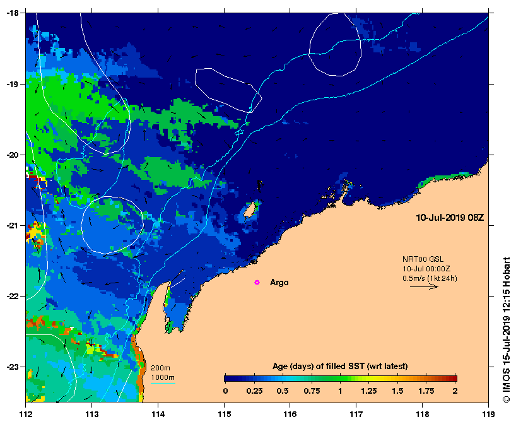Screen dimensions: 516x424
Task: Click the '1000m' depth contour label
Action: tap(163, 377)
